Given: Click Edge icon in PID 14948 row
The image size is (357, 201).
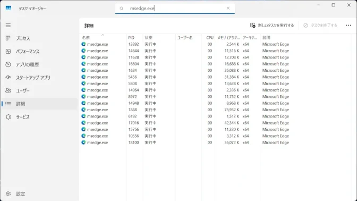Looking at the screenshot, I should 83,103.
